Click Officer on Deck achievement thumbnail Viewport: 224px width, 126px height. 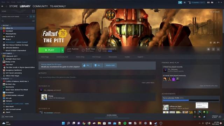click(x=166, y=107)
